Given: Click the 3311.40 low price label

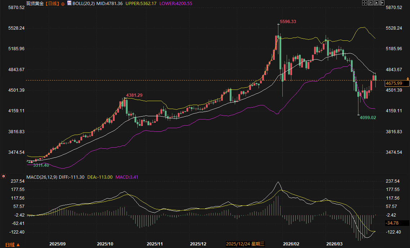Looking at the screenshot, I should click(41, 165).
